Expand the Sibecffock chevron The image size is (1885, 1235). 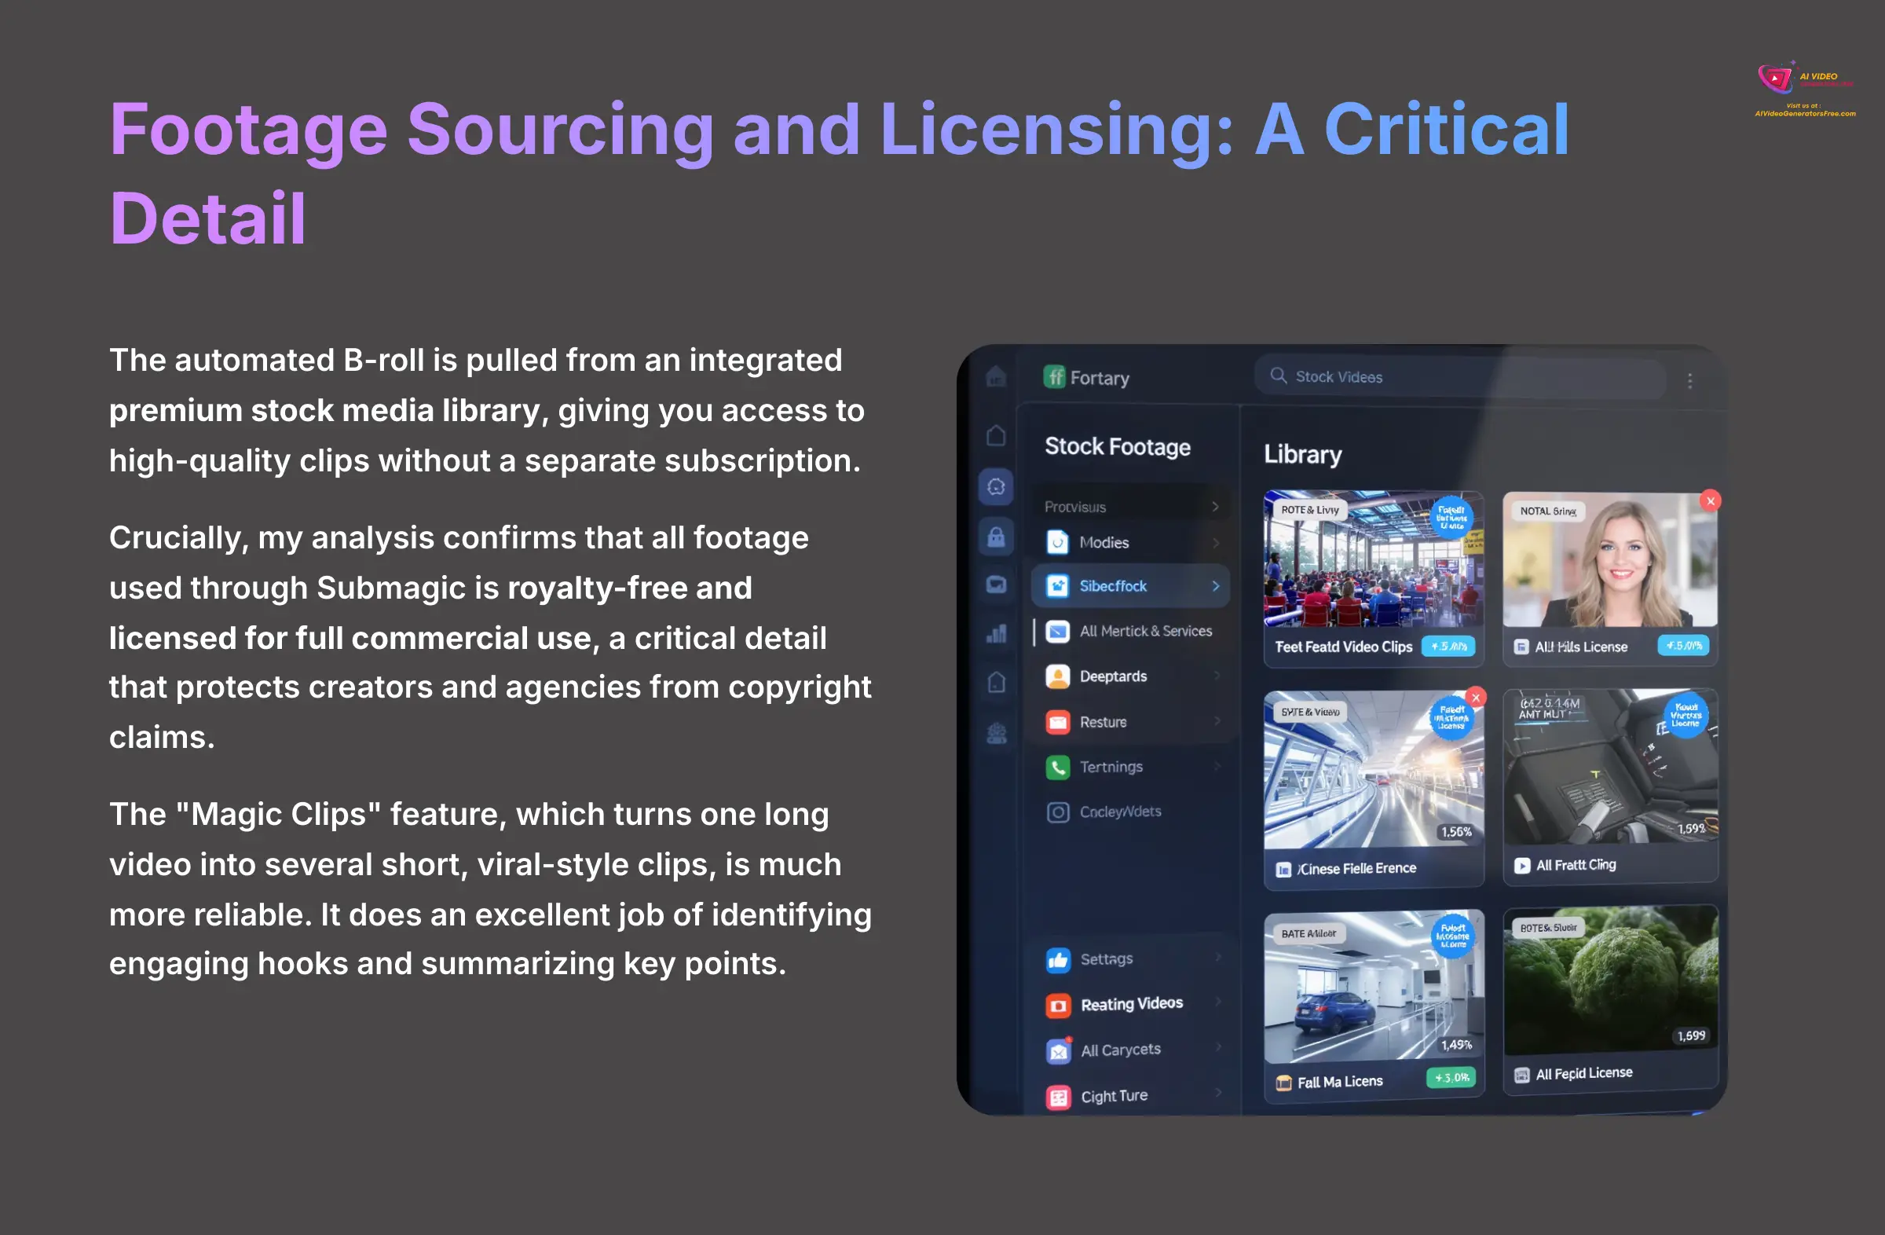[1216, 586]
